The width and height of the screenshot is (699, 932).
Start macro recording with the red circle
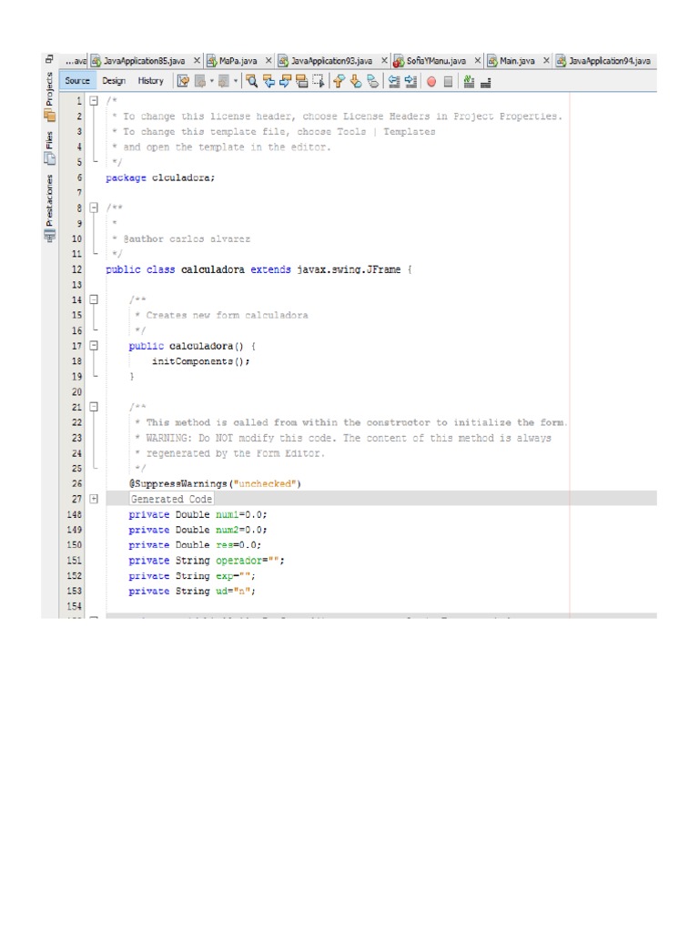(431, 81)
